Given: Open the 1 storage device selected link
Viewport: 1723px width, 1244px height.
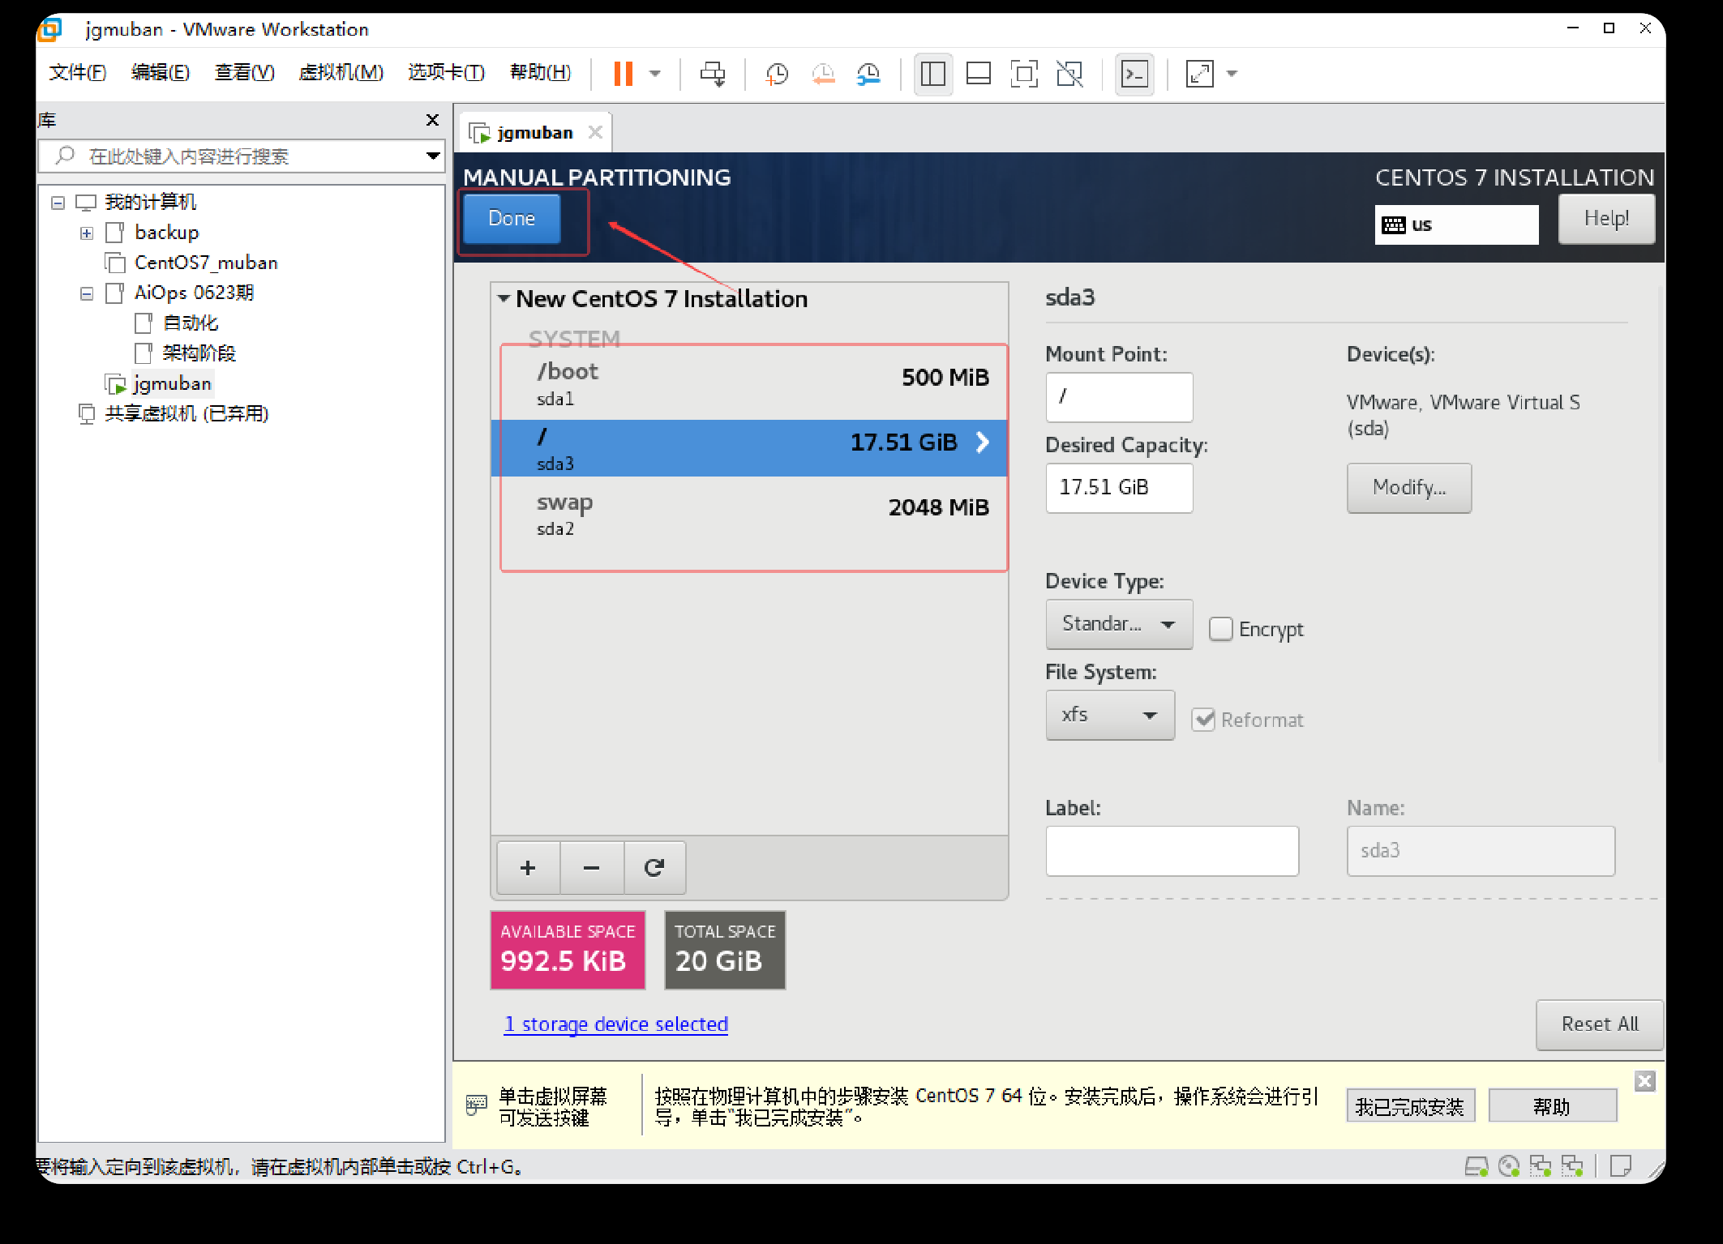Looking at the screenshot, I should pyautogui.click(x=616, y=1024).
